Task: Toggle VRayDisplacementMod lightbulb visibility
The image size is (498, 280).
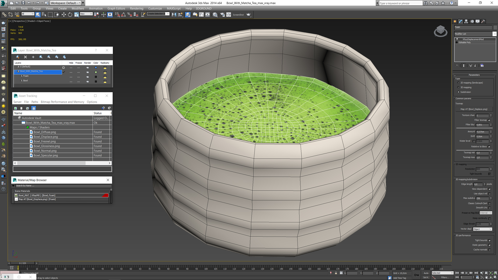Action: click(457, 39)
